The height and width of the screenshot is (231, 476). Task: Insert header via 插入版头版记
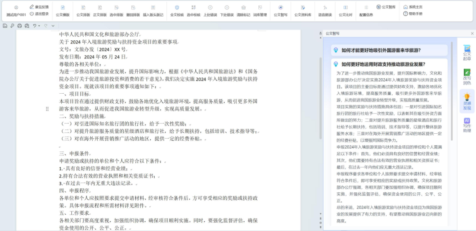(x=153, y=11)
